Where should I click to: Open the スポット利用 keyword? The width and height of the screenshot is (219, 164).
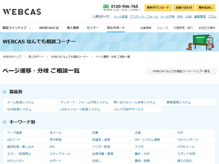pos(186,154)
